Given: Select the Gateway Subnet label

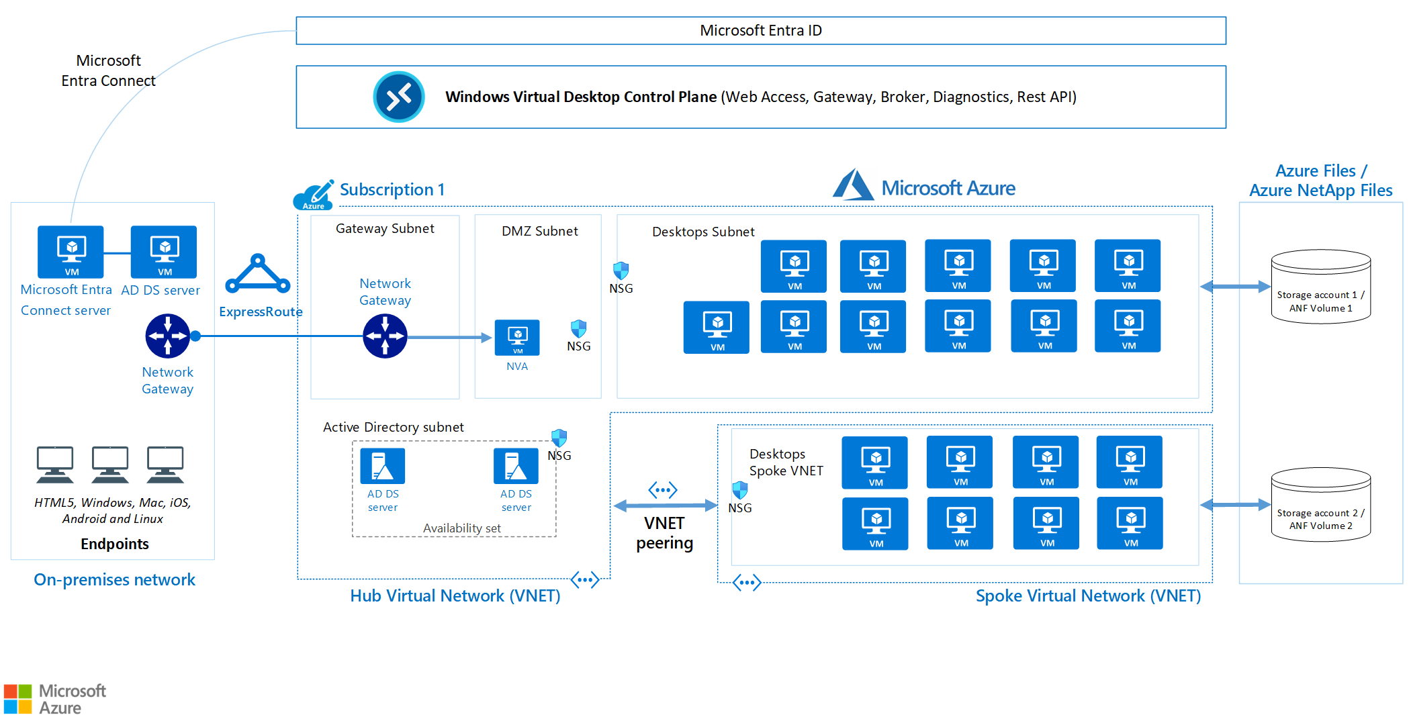Looking at the screenshot, I should [x=385, y=228].
